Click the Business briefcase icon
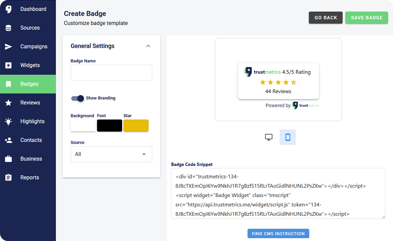This screenshot has width=393, height=241. pyautogui.click(x=8, y=159)
